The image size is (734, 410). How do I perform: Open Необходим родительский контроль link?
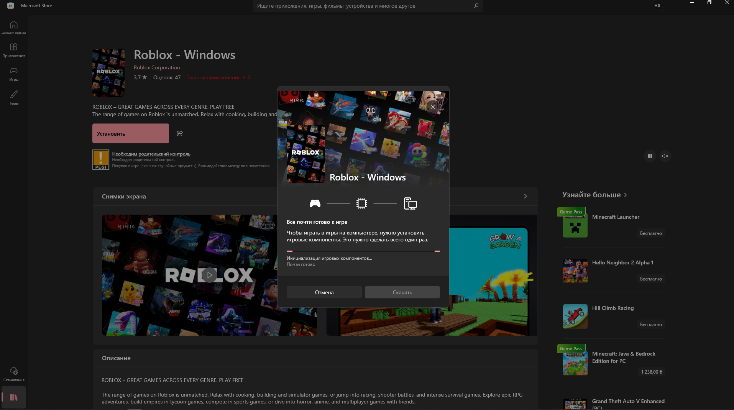coord(151,154)
